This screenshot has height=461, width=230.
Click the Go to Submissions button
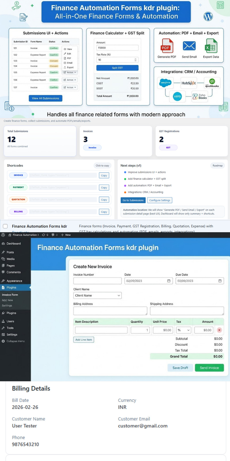tap(133, 200)
